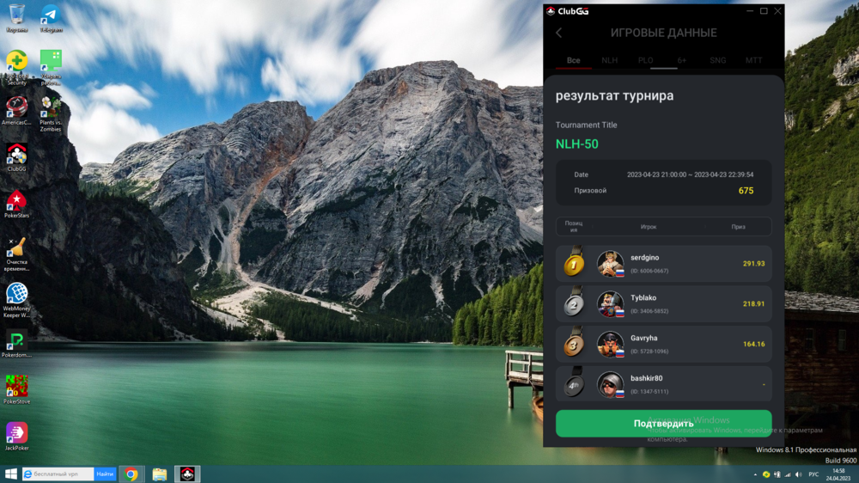Launch PokerStove from the desktop

16,389
